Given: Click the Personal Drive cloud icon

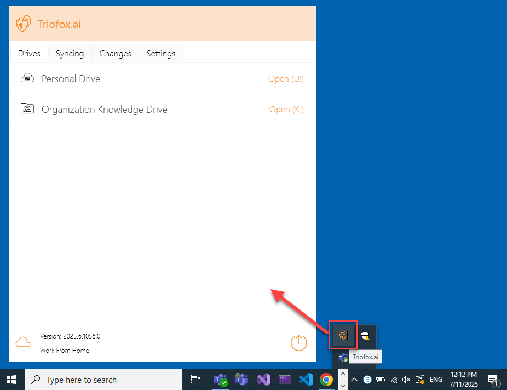Looking at the screenshot, I should click(27, 78).
